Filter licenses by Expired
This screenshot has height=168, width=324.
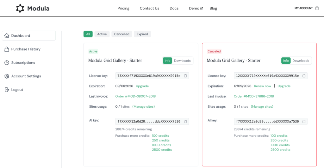pyautogui.click(x=142, y=34)
